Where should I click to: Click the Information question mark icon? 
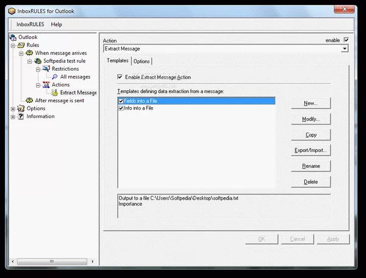pos(21,116)
